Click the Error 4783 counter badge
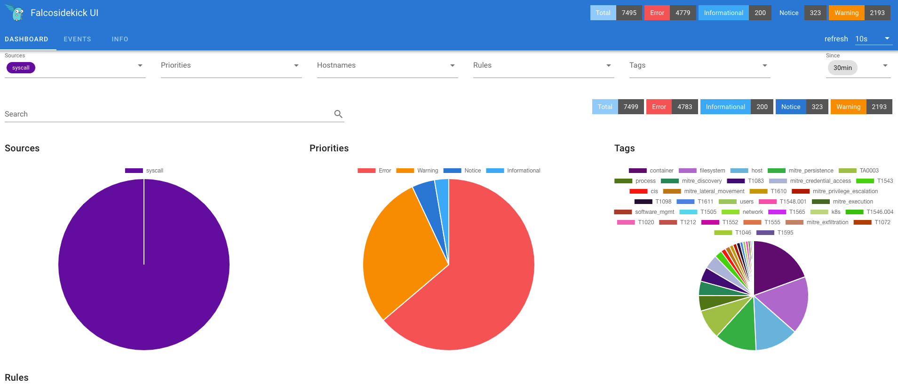The image size is (898, 384). (672, 107)
